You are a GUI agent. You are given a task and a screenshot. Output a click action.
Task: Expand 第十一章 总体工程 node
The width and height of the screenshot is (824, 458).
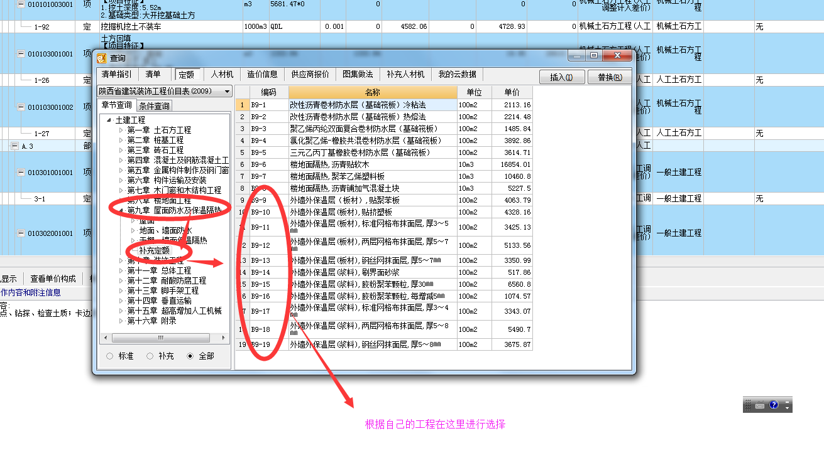coord(122,270)
